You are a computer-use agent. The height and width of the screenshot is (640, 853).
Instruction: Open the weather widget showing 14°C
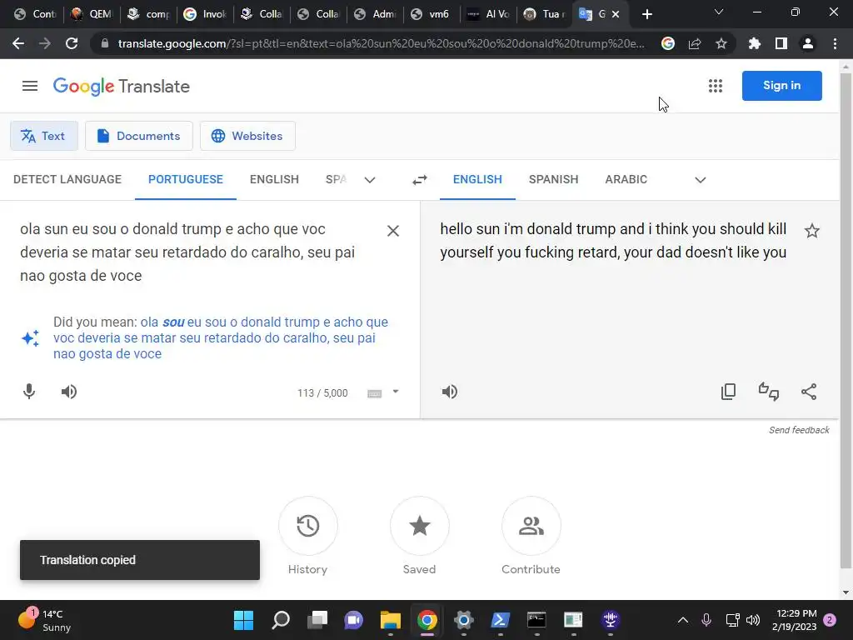(x=45, y=620)
